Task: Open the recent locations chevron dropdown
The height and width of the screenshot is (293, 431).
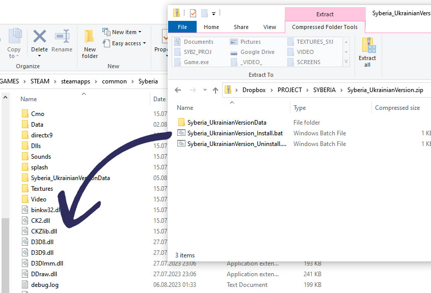Action: [205, 90]
